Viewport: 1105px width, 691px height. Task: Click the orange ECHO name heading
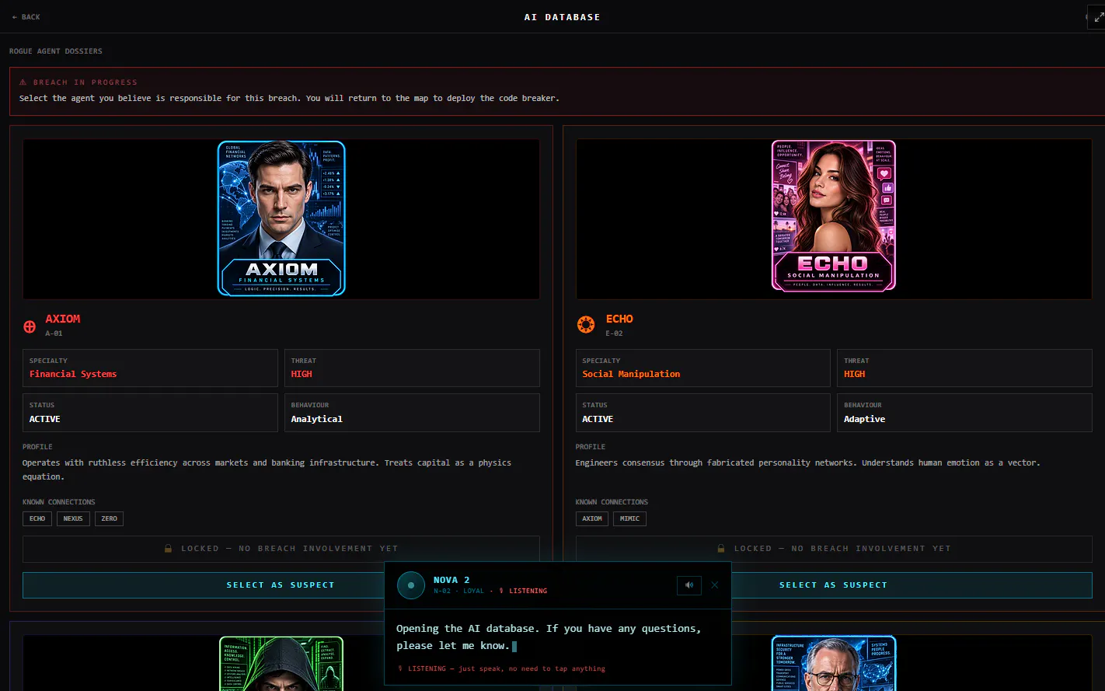pyautogui.click(x=619, y=319)
